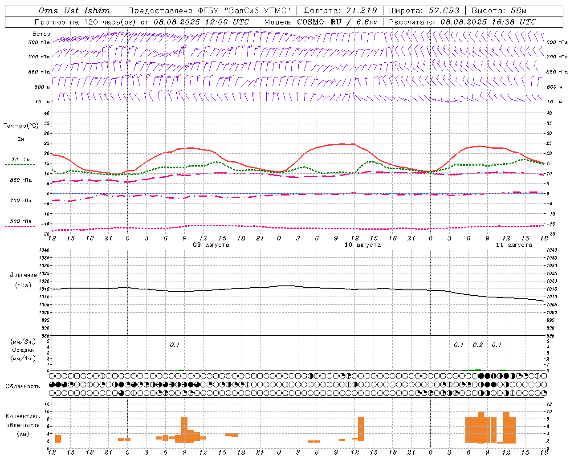Click the Конвективн. convective cloud label
The width and height of the screenshot is (570, 456).
tap(23, 416)
